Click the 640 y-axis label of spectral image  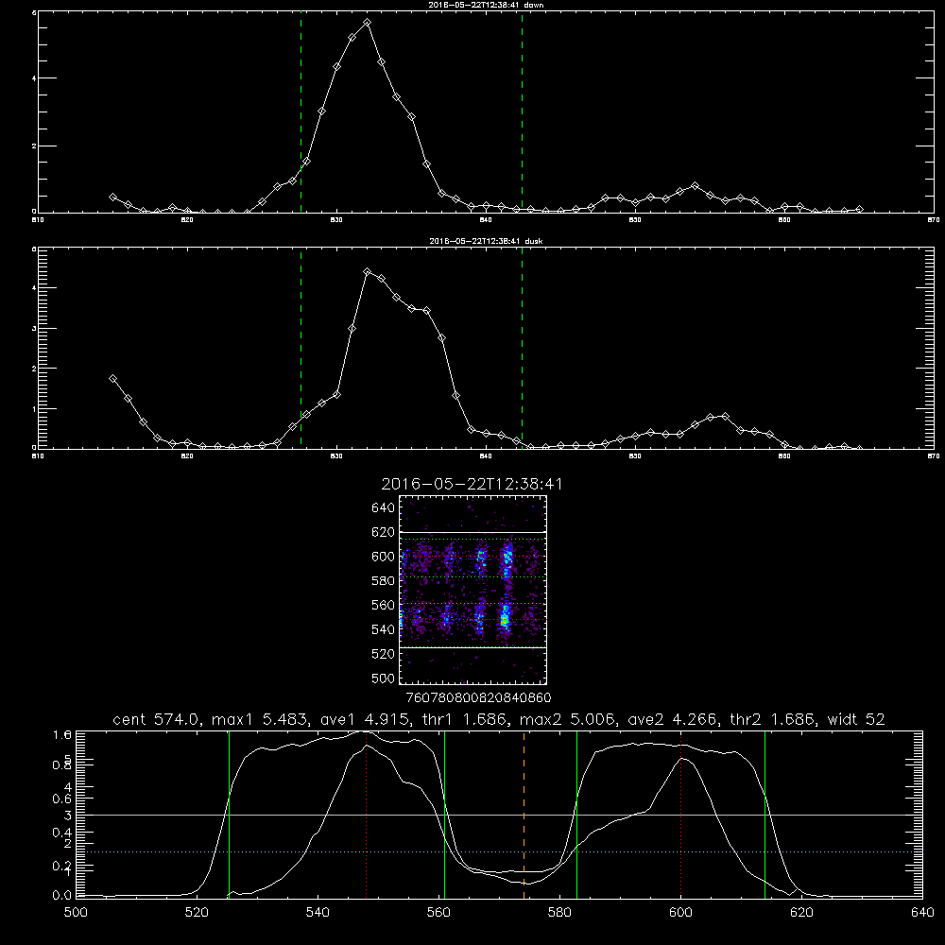point(384,507)
